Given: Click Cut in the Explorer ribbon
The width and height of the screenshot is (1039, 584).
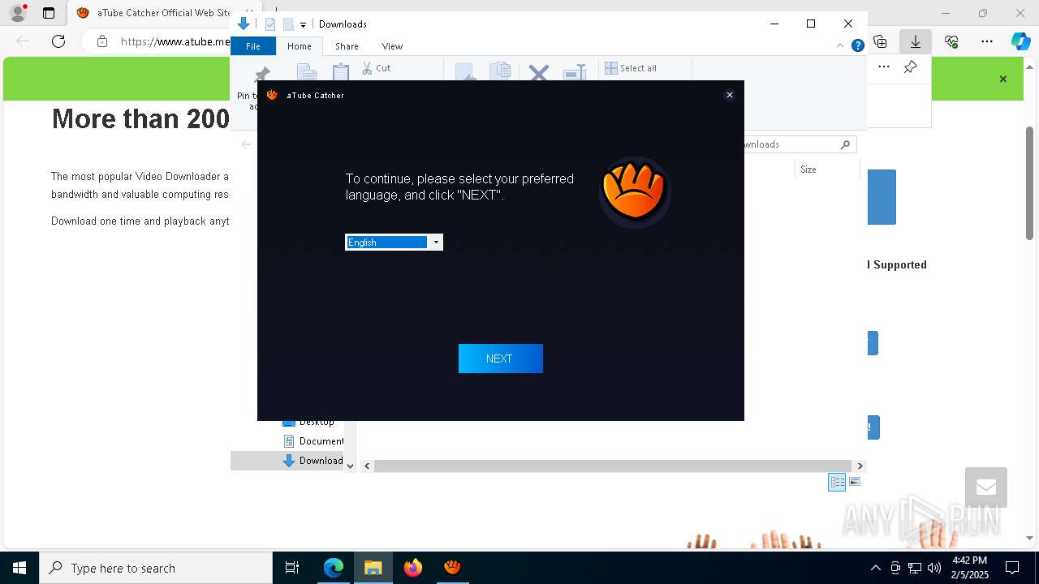Looking at the screenshot, I should click(x=377, y=68).
